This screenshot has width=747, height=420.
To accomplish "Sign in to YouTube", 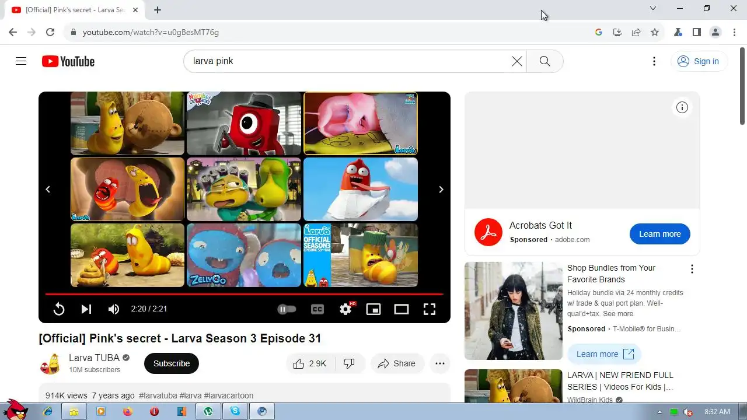I will [x=699, y=61].
